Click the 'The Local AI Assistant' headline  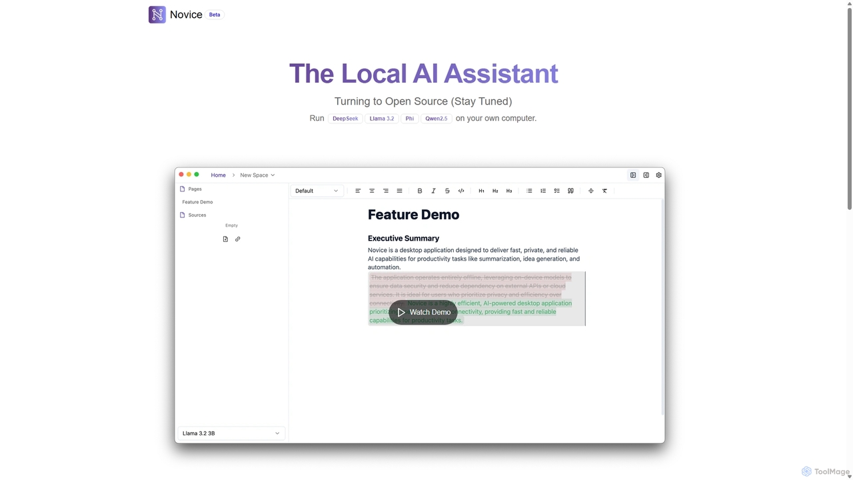click(x=424, y=73)
